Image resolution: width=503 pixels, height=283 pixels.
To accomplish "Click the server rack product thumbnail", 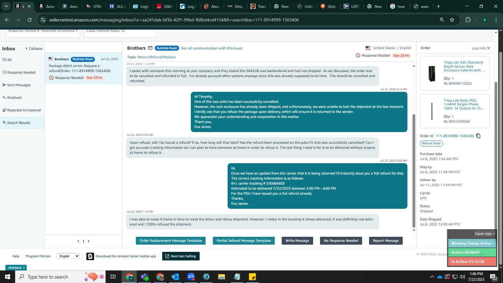I will [x=432, y=74].
